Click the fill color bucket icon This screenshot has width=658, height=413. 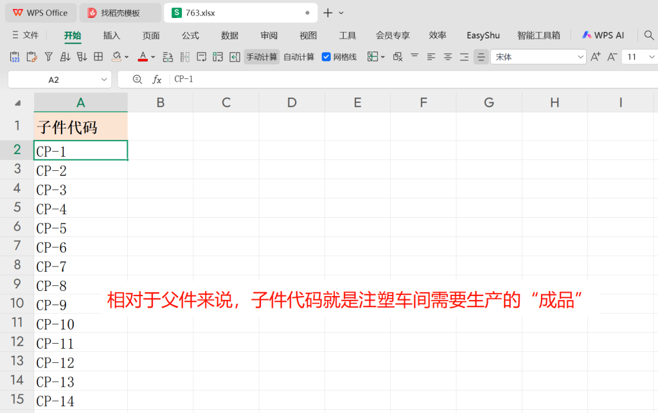116,57
